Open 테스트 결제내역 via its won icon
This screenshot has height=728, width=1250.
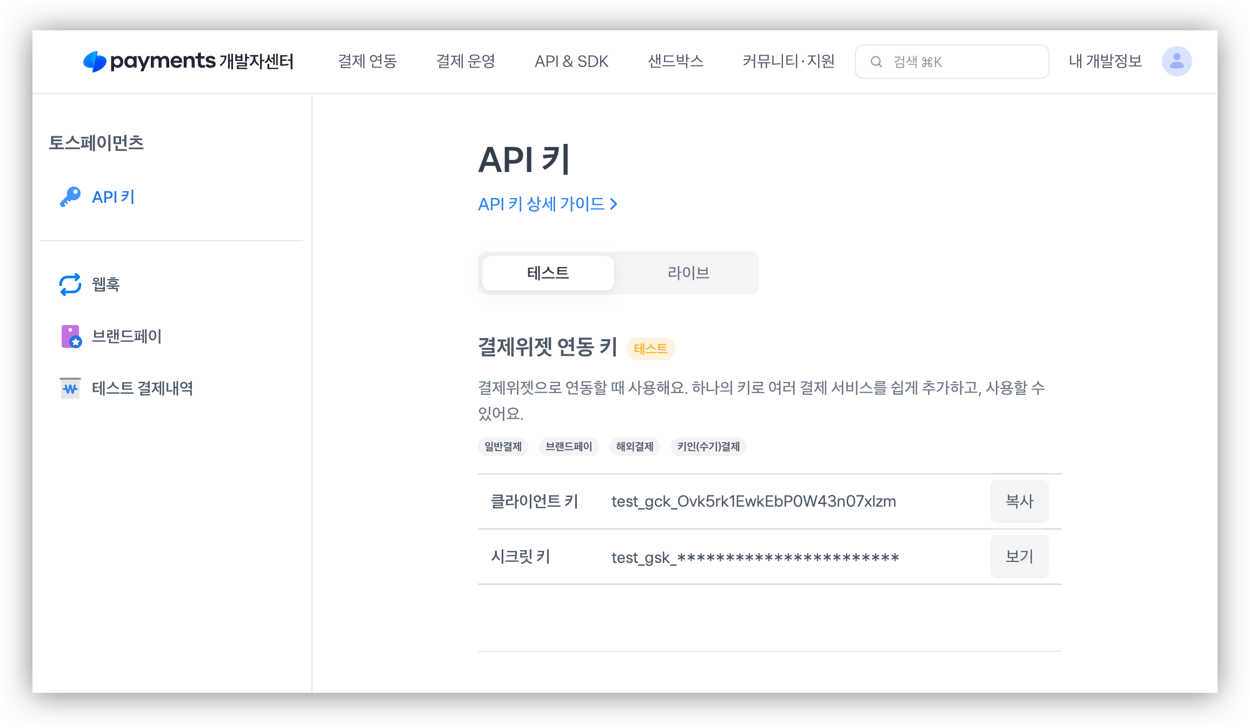pyautogui.click(x=70, y=388)
